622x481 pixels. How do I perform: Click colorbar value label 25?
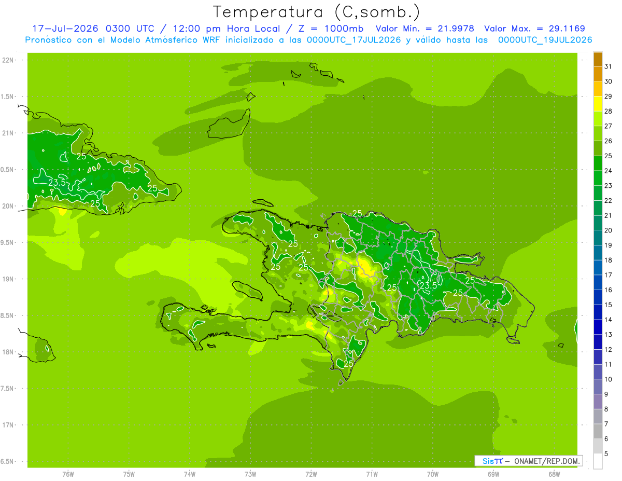[x=609, y=156]
